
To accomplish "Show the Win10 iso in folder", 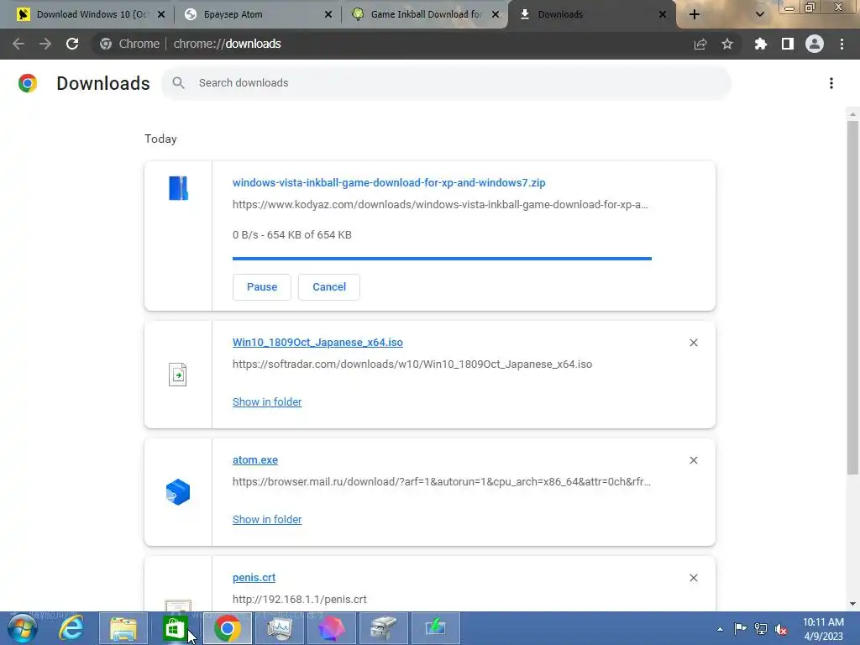I will click(267, 402).
